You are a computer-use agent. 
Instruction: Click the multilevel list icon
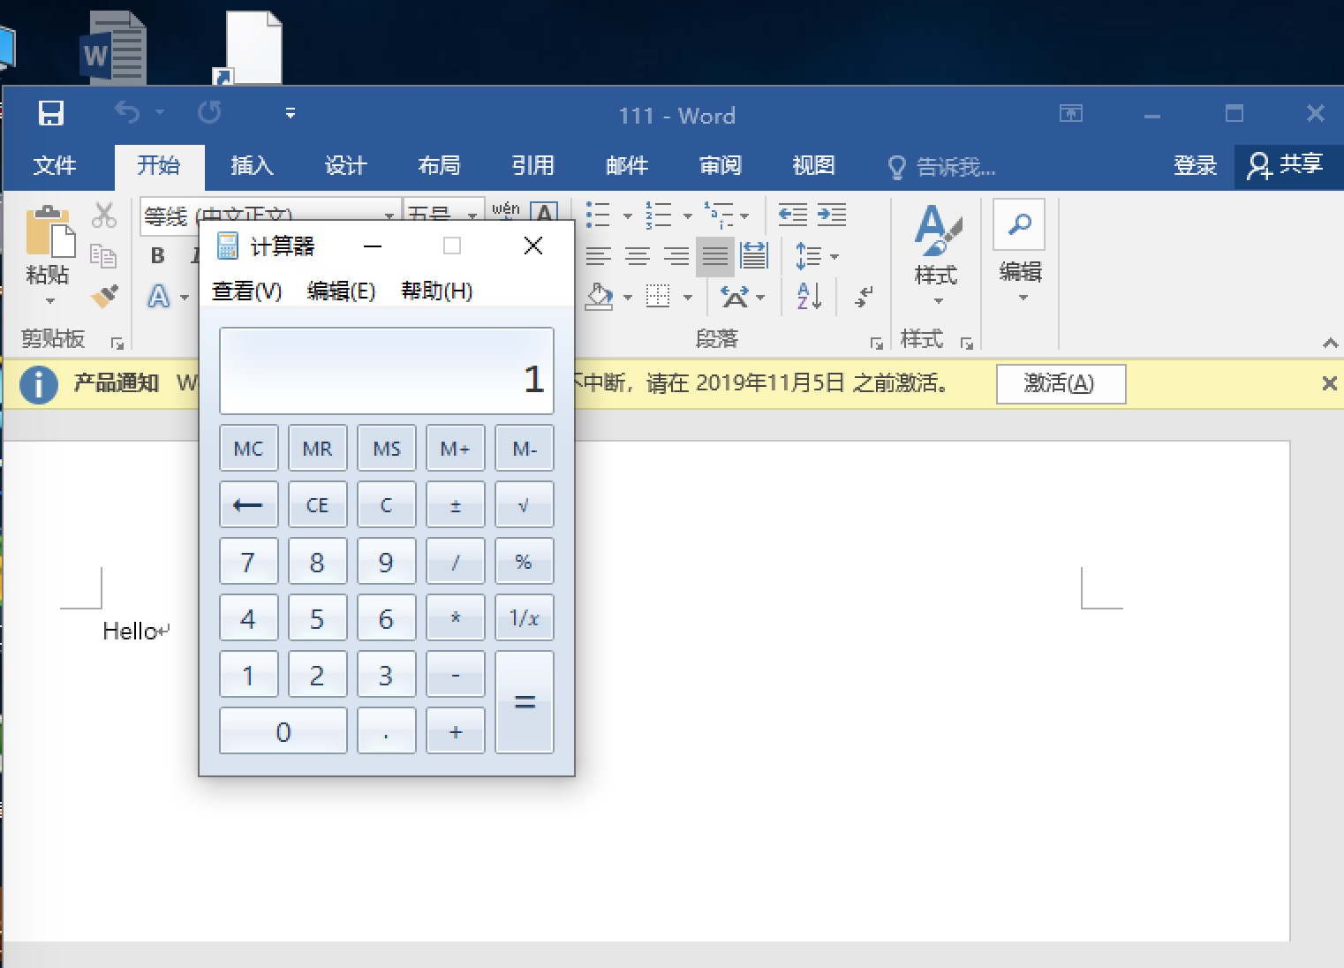[719, 214]
